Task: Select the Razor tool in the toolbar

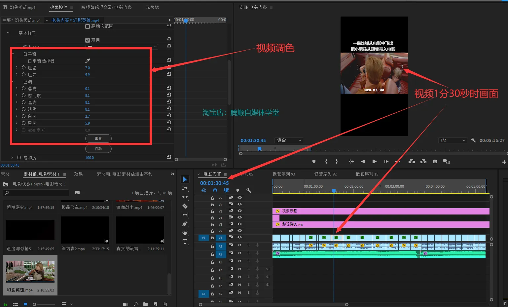Action: pos(185,206)
